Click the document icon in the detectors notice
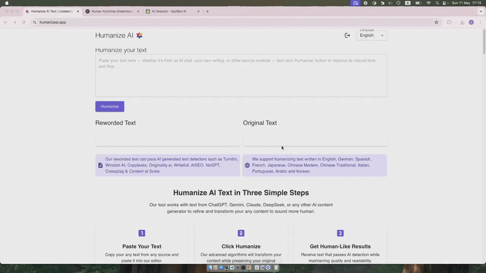Viewport: 486px width, 273px height. [x=101, y=165]
